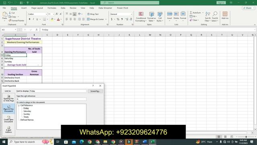This screenshot has width=257, height=145.
Task: Click the Copy icon
Action: (x=10, y=17)
